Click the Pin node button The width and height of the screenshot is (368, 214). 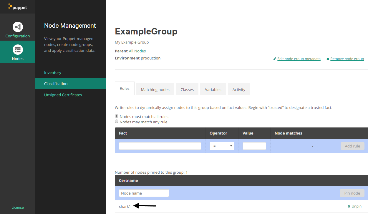click(x=352, y=193)
